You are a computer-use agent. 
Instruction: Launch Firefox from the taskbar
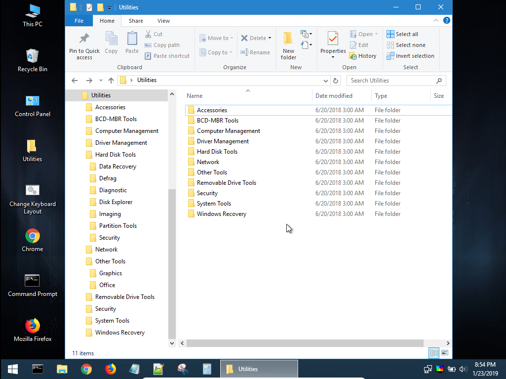[111, 369]
